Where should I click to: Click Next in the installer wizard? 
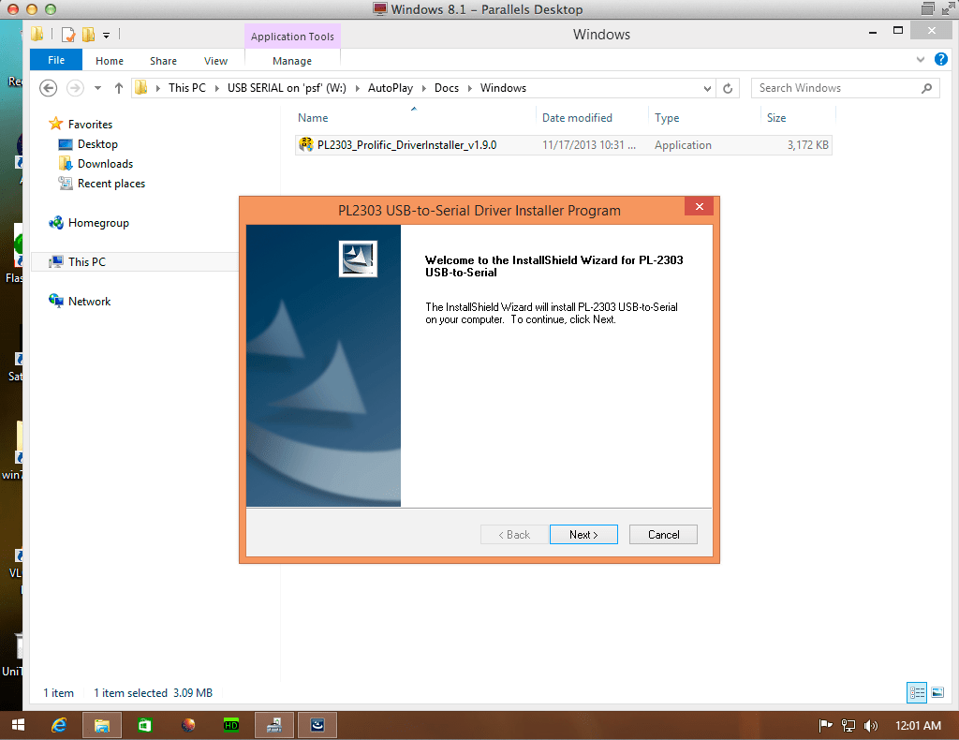[583, 535]
